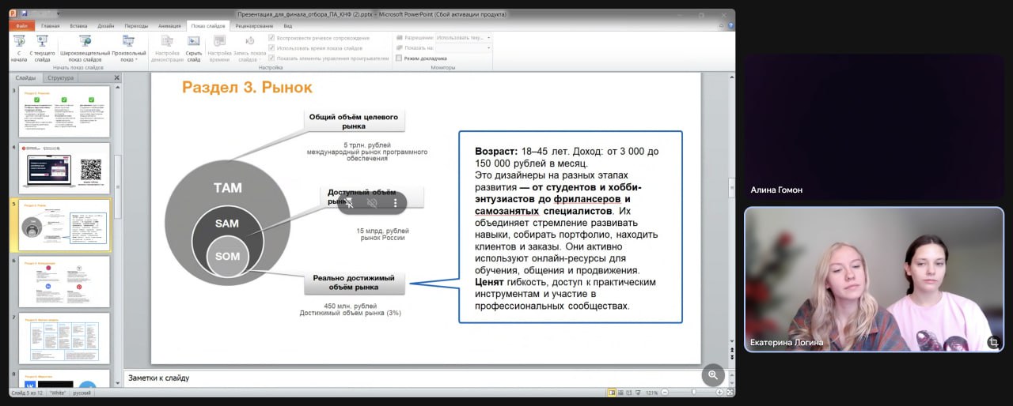Switch to Вид ribbon tab
The image size is (1013, 406).
point(288,26)
